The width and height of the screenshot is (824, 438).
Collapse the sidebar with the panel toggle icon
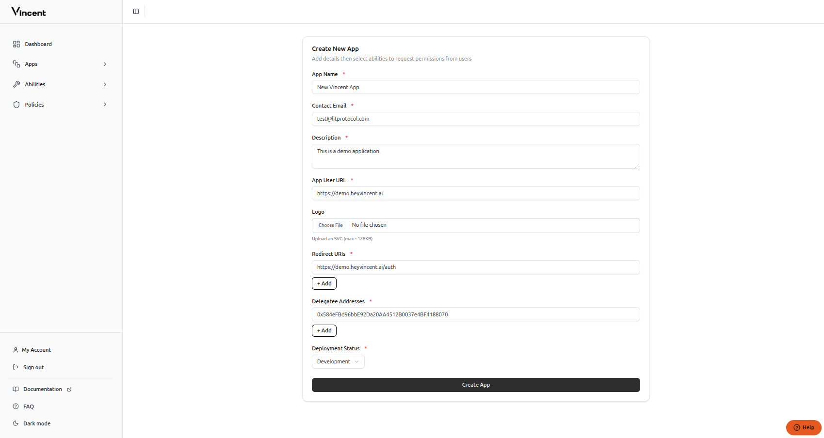point(135,11)
